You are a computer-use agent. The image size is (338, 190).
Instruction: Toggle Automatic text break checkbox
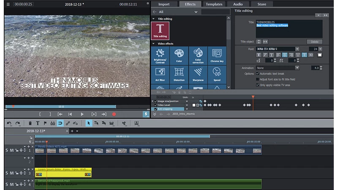[257, 73]
